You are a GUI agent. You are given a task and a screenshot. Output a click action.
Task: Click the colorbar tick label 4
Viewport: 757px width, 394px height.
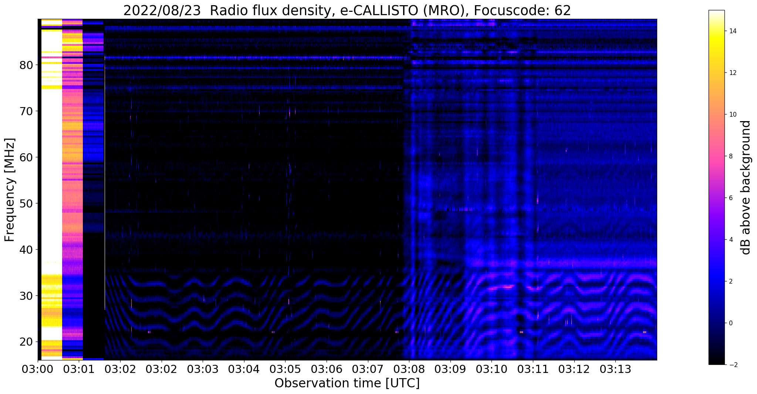coord(730,240)
